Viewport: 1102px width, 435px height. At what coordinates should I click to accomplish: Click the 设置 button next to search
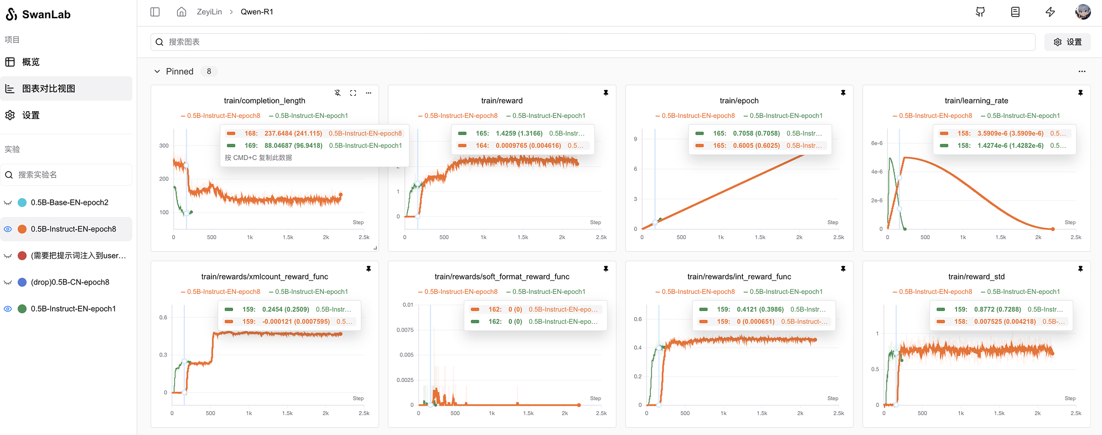point(1067,42)
